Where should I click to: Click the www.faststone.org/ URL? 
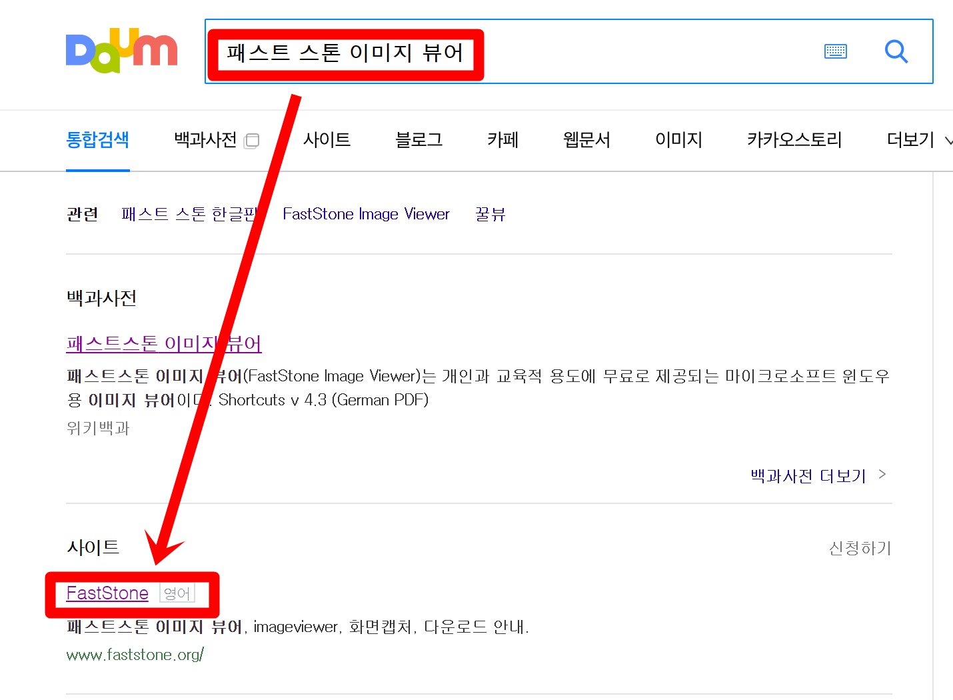[135, 655]
